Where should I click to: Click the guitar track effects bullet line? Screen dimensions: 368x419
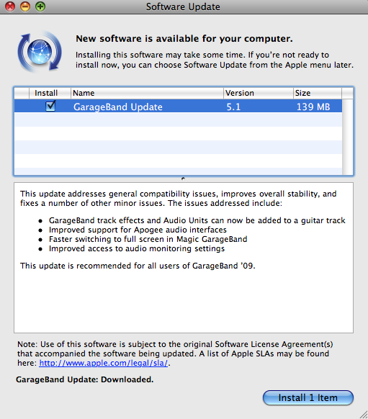point(197,220)
